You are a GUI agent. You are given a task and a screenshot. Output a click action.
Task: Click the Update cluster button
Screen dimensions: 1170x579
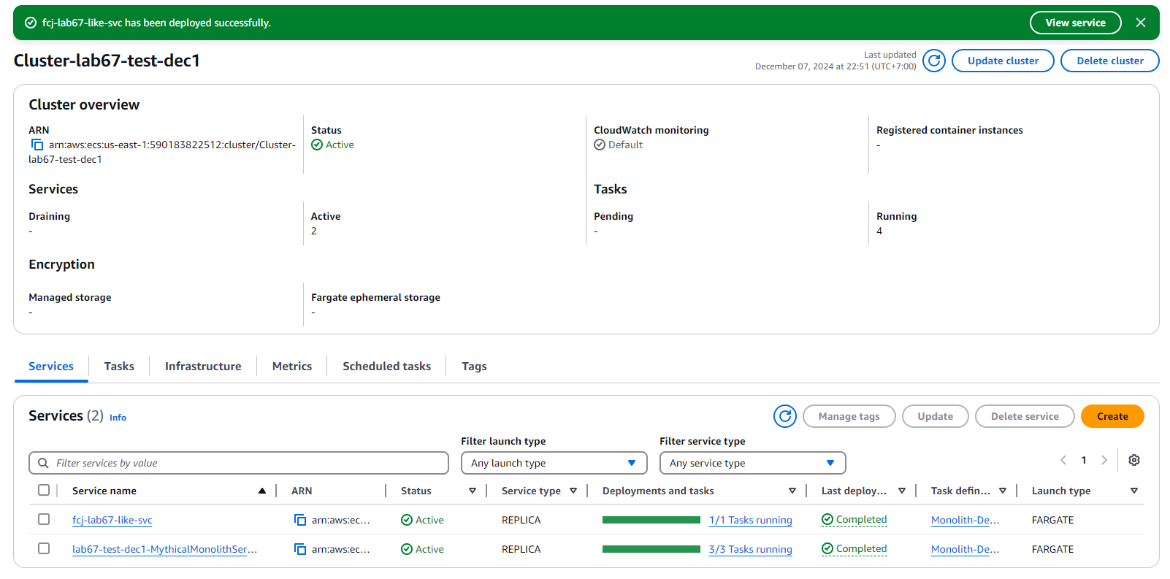click(x=1003, y=61)
